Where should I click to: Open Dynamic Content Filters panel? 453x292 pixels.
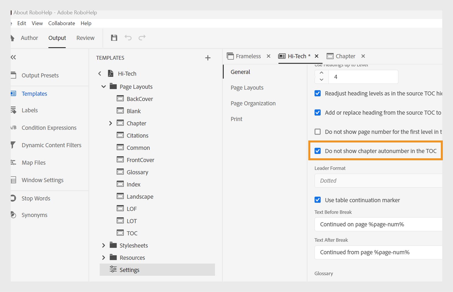(x=51, y=145)
